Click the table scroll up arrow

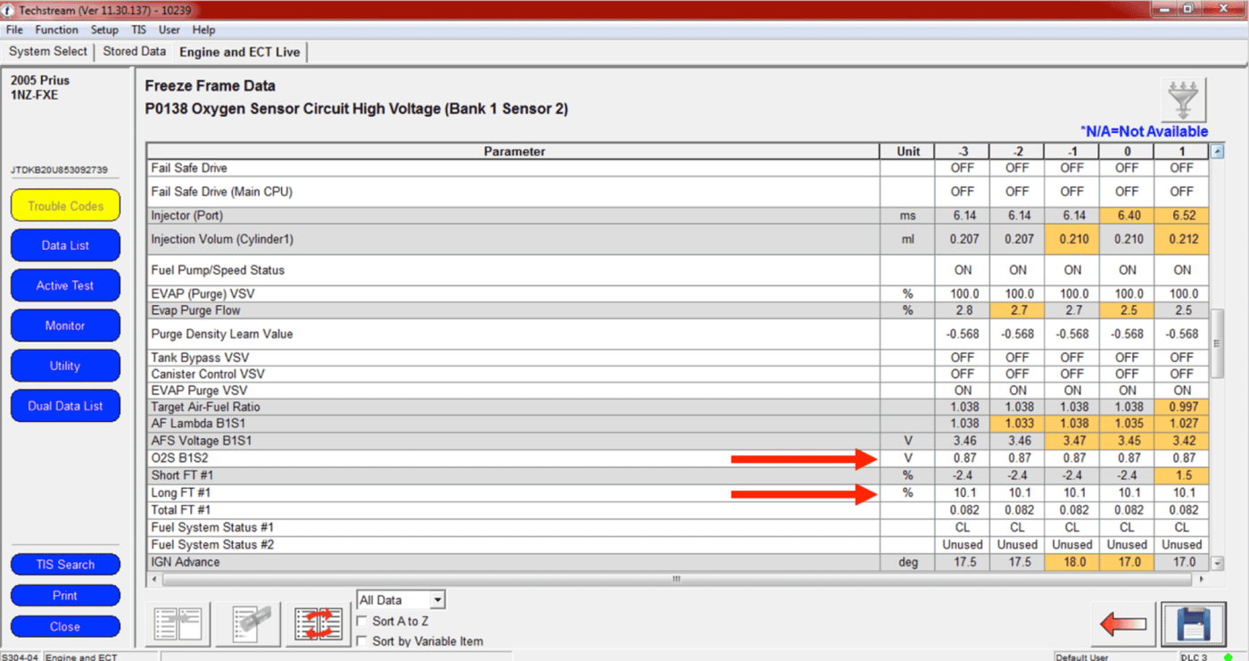(1218, 152)
